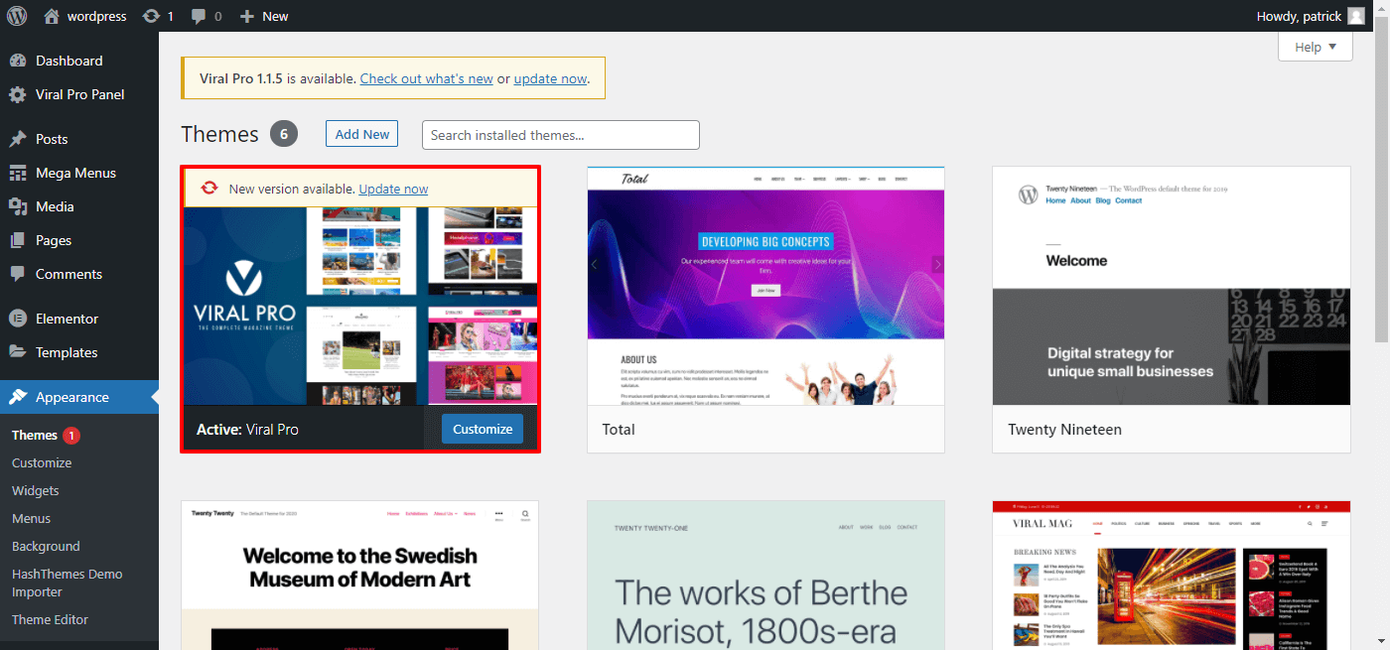The height and width of the screenshot is (650, 1390).
Task: Click the Twenty Nineteen theme name label
Action: 1064,430
